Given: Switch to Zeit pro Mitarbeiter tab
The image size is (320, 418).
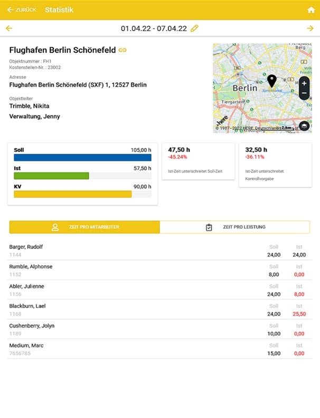Looking at the screenshot, I should (84, 227).
